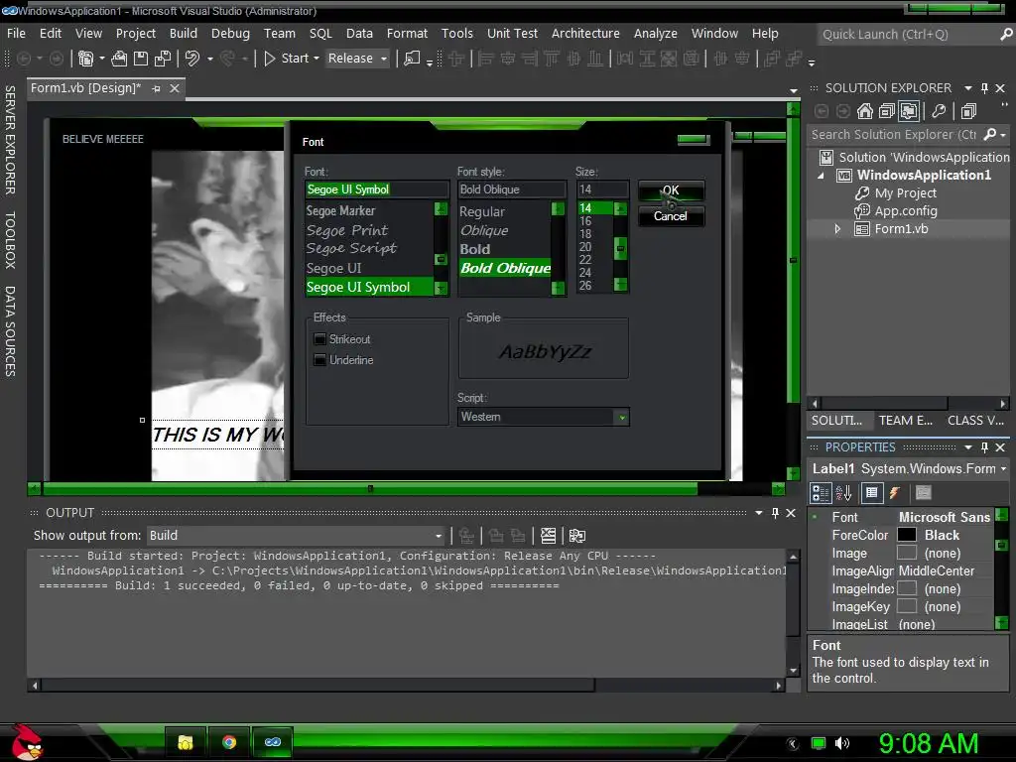Open the Build menu
1016x762 pixels.
coord(184,33)
